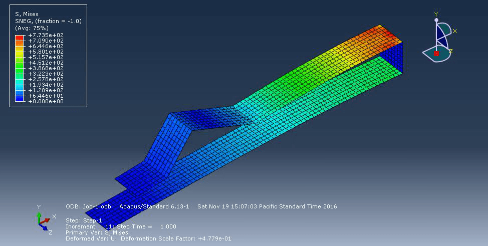Select the legend value +7.090e+02

(x=46, y=41)
